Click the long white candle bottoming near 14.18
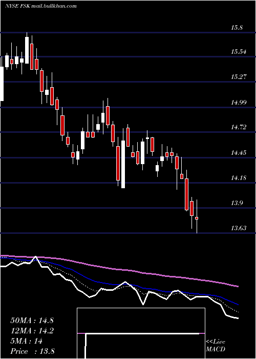Screen dimensions: 256x359 (123, 164)
